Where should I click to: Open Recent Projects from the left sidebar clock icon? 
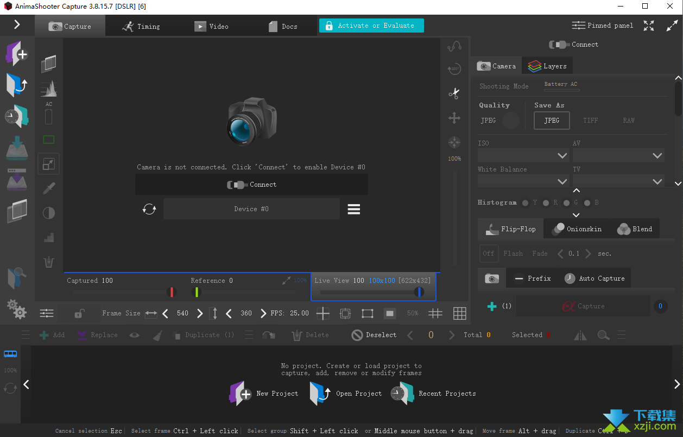click(16, 116)
